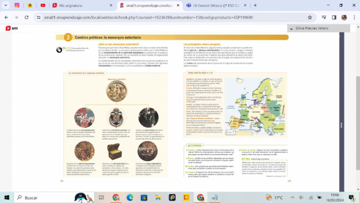Click the sm logo
Image resolution: width=360 pixels, height=203 pixels.
click(x=12, y=28)
